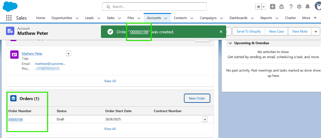The width and height of the screenshot is (321, 138).
Task: Expand the Contacts tab dropdown chevron
Action: click(192, 18)
